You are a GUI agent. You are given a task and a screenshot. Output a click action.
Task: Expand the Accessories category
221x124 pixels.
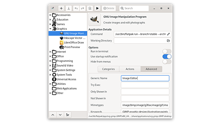click(x=50, y=15)
